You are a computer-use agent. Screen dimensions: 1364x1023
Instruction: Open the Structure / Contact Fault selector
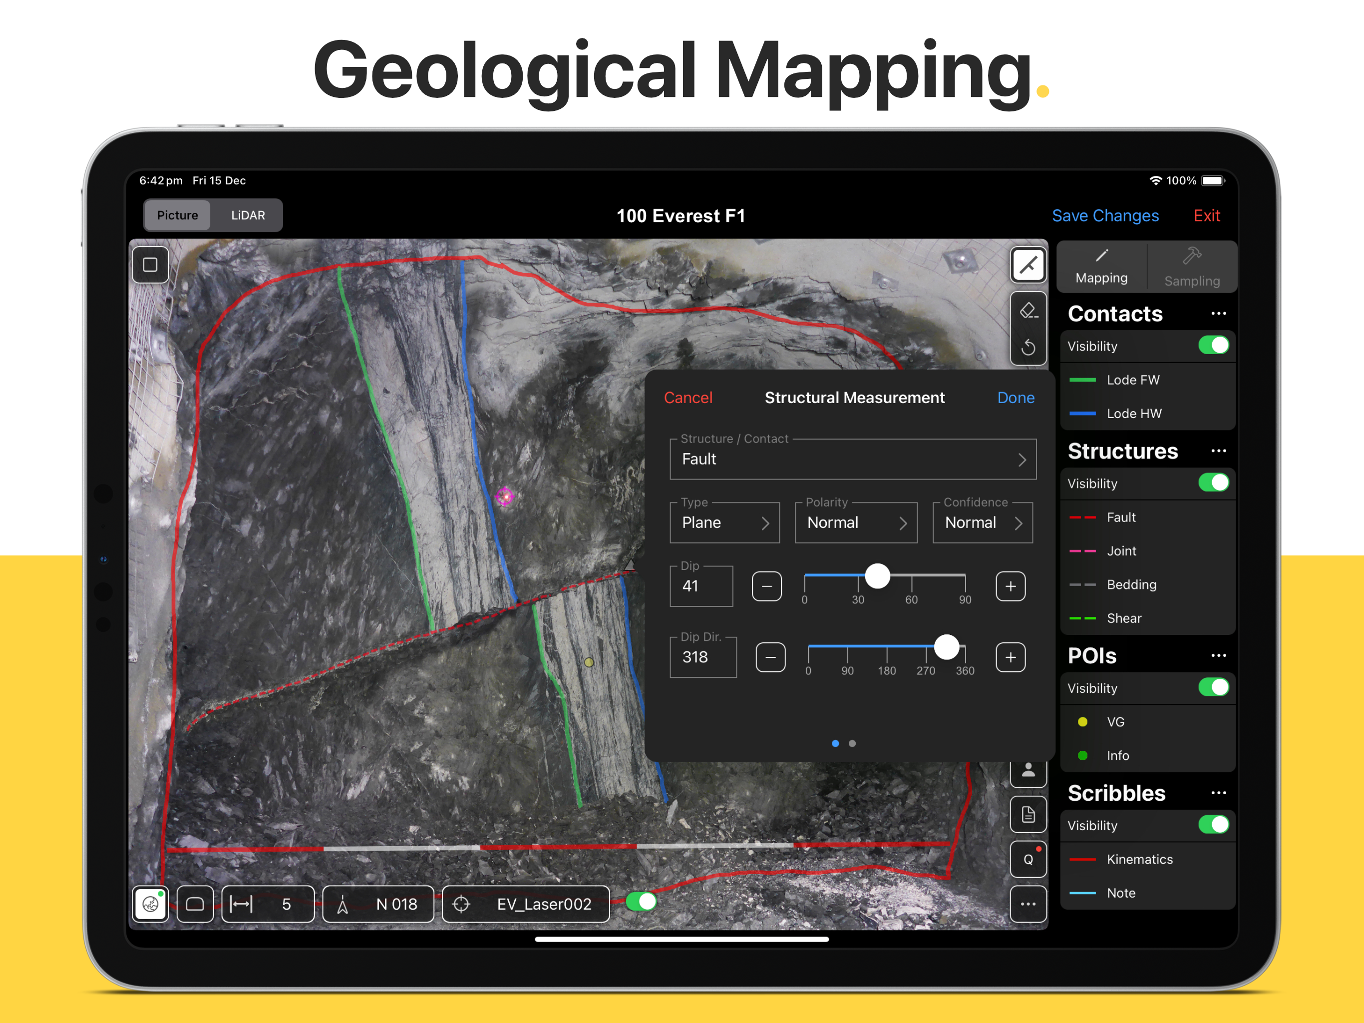pos(853,459)
